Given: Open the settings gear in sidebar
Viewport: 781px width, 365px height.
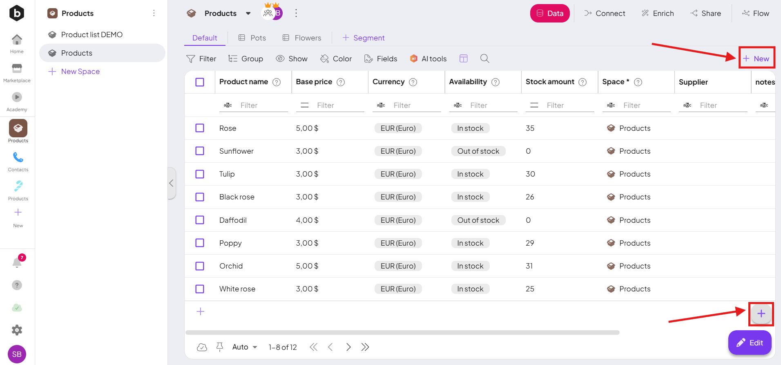Looking at the screenshot, I should 17,330.
